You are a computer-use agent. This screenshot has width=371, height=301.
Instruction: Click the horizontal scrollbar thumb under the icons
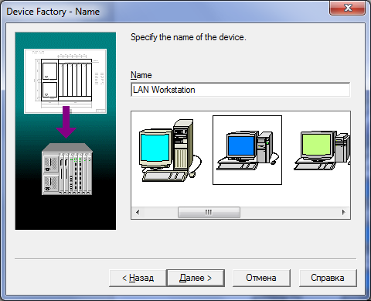(209, 212)
